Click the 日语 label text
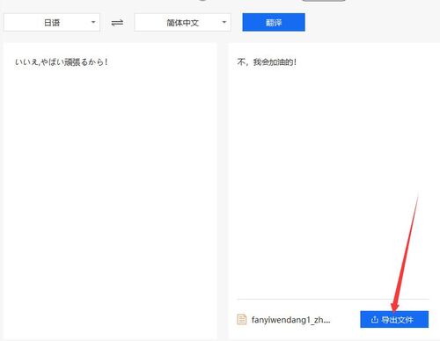Screen dimensions: 440x341 (52, 23)
